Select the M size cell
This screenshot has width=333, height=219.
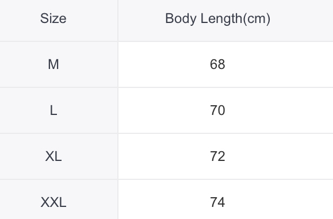(53, 64)
